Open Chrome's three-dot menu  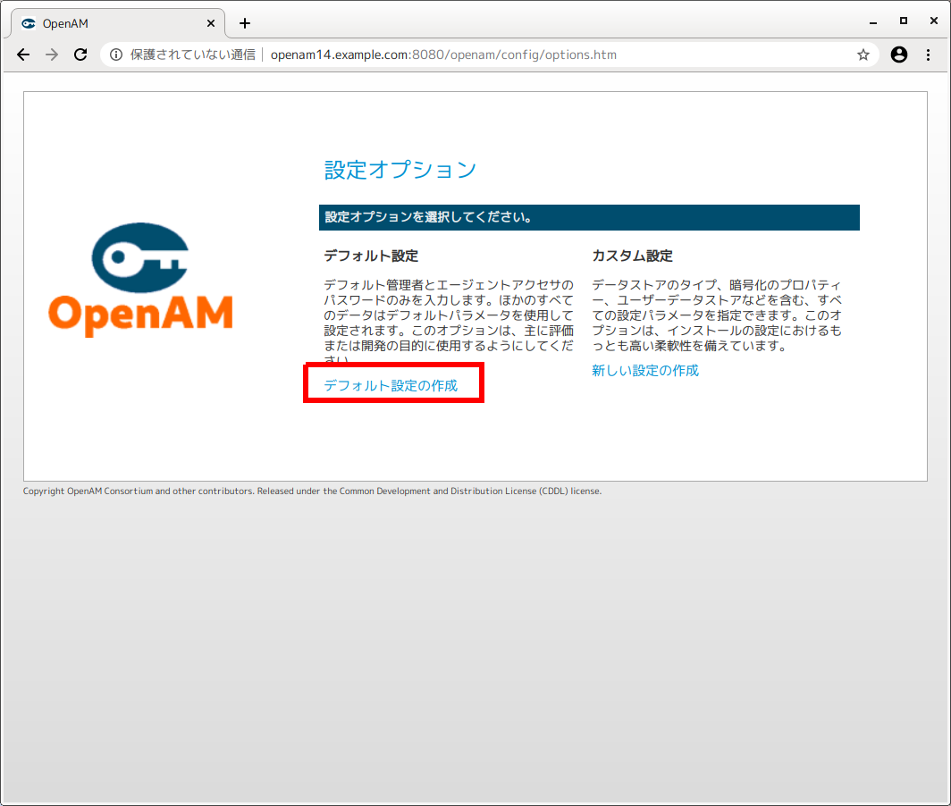coord(930,55)
